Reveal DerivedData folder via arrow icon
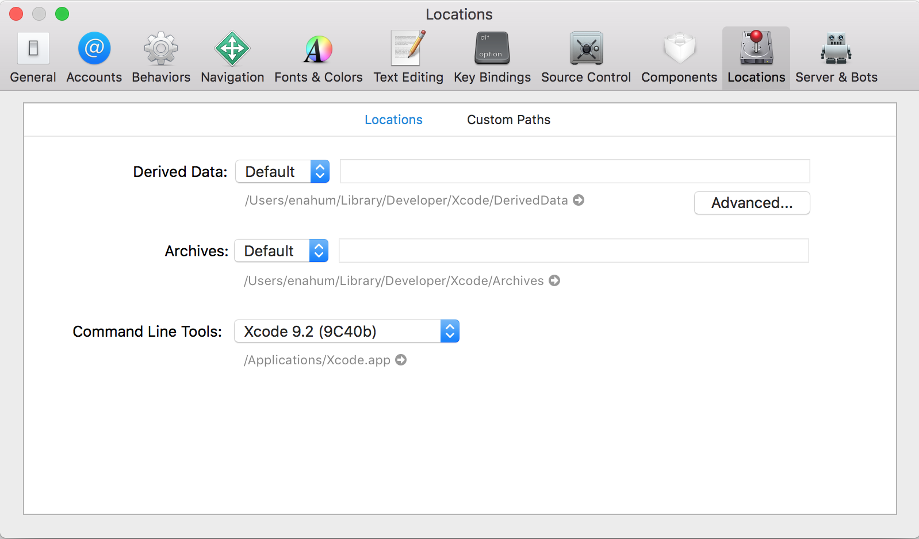This screenshot has height=539, width=919. coord(579,200)
